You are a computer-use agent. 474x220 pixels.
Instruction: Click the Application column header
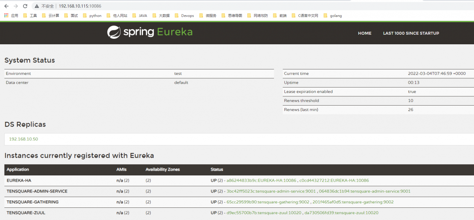tap(18, 169)
